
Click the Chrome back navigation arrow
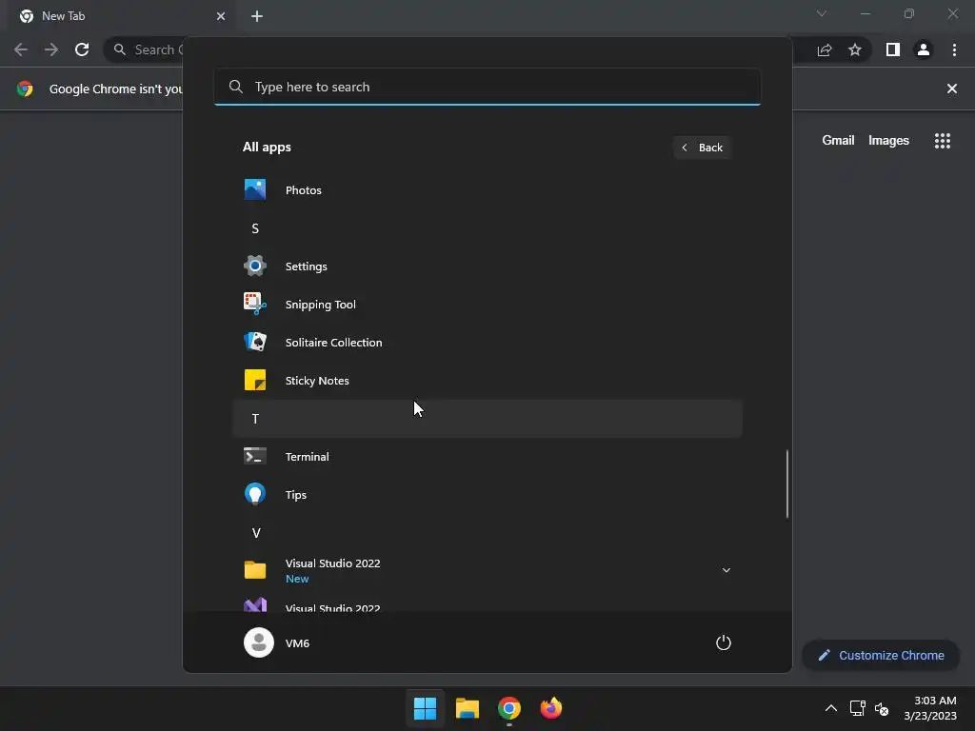click(x=21, y=49)
